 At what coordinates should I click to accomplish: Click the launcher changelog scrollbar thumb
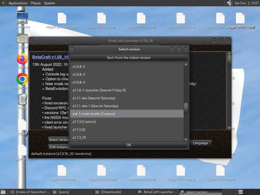coord(229,60)
